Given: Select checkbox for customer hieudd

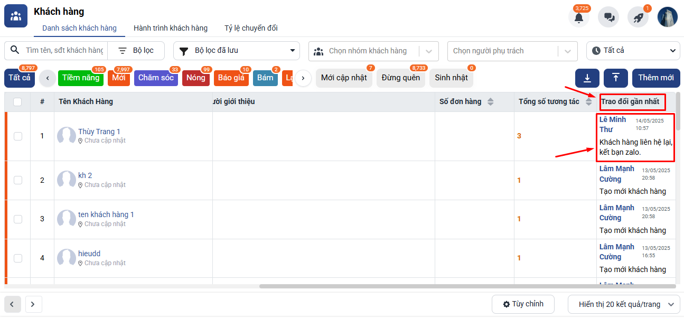Looking at the screenshot, I should point(18,258).
